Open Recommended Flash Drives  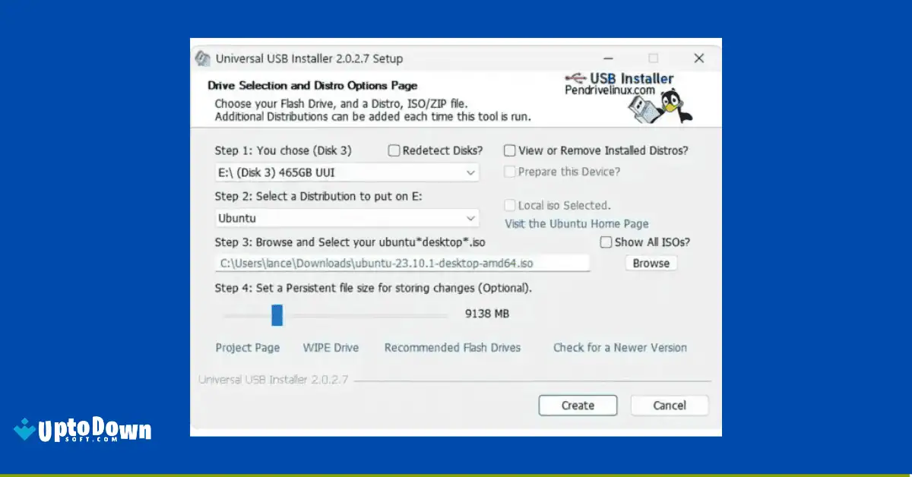[x=452, y=347]
